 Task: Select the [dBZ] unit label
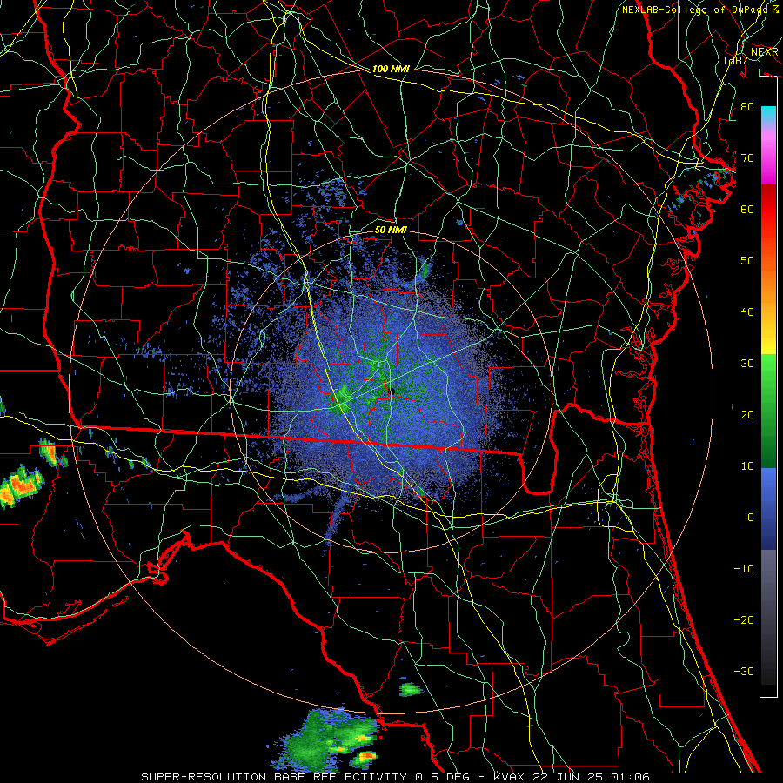click(x=739, y=60)
